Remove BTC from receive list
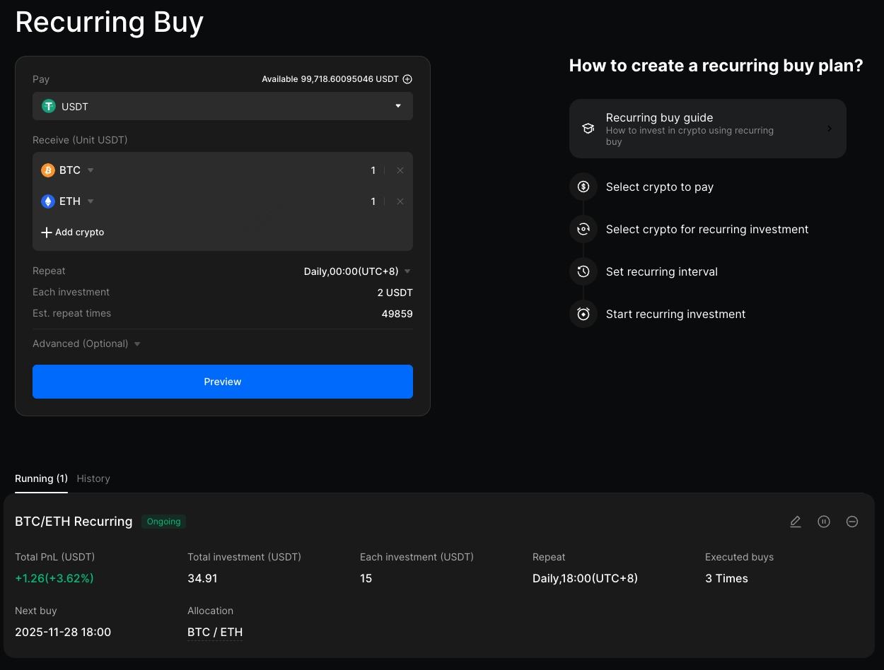 pos(400,170)
